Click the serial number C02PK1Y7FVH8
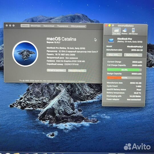 click(71, 64)
